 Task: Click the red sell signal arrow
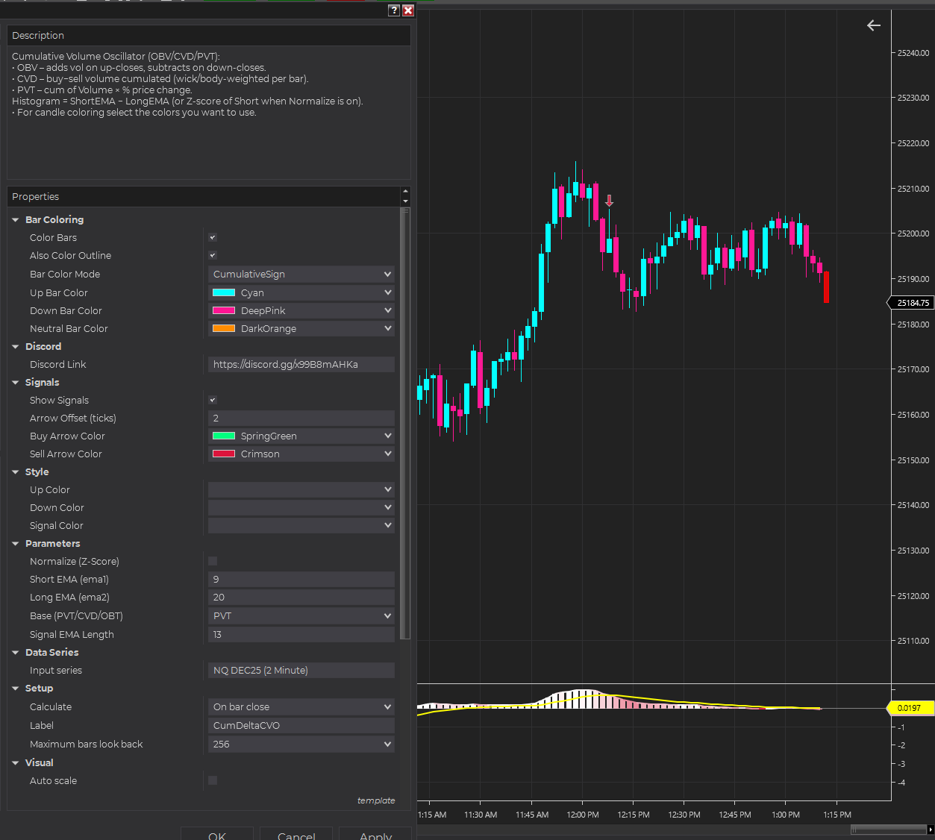pyautogui.click(x=609, y=201)
